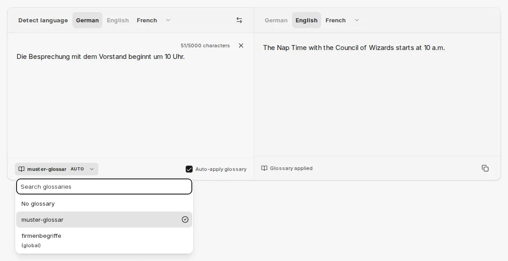508x261 pixels.
Task: Choose German as source language
Action: pos(88,21)
